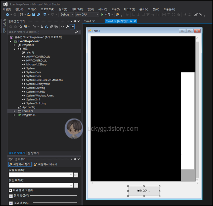Select System.Windows.Forms reference
Image resolution: width=213 pixels, height=206 pixels.
(40, 96)
